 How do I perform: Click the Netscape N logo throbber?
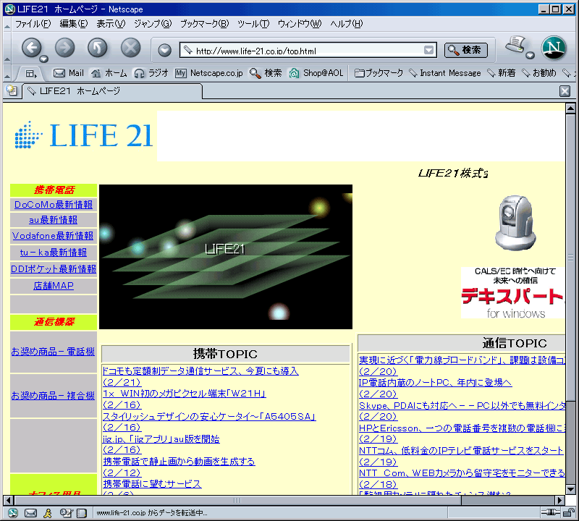tap(554, 48)
